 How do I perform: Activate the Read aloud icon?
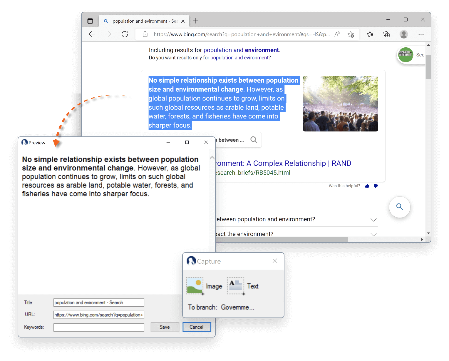pos(337,34)
